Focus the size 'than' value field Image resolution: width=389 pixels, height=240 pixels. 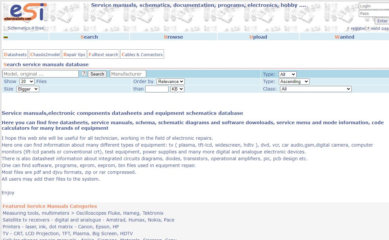tap(157, 89)
